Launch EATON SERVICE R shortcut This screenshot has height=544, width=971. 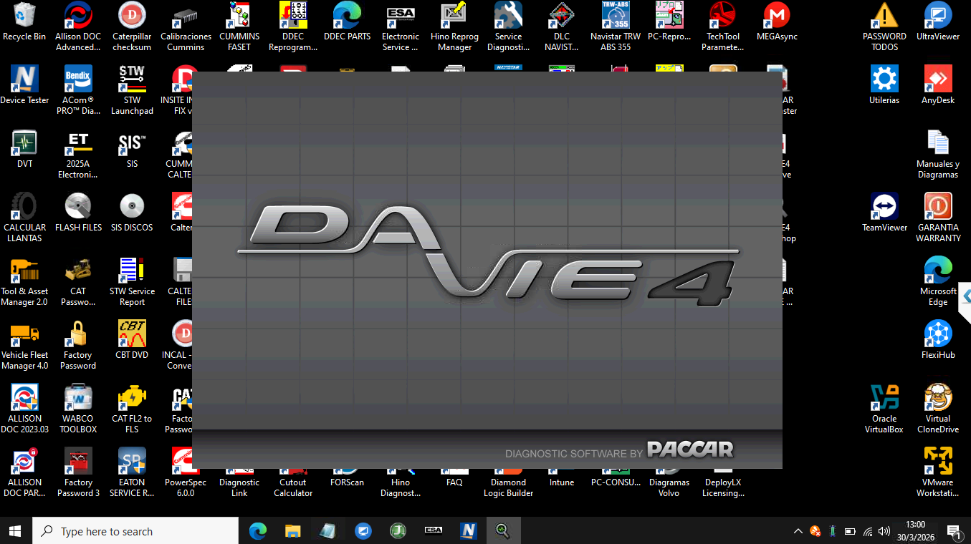132,472
